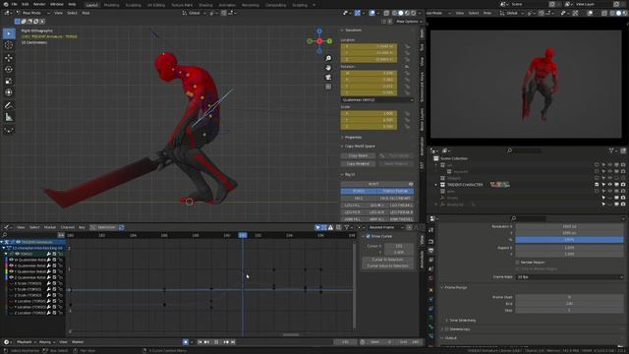Click the Copy Relative button
Viewport: 629px width, 354px height.
click(358, 164)
